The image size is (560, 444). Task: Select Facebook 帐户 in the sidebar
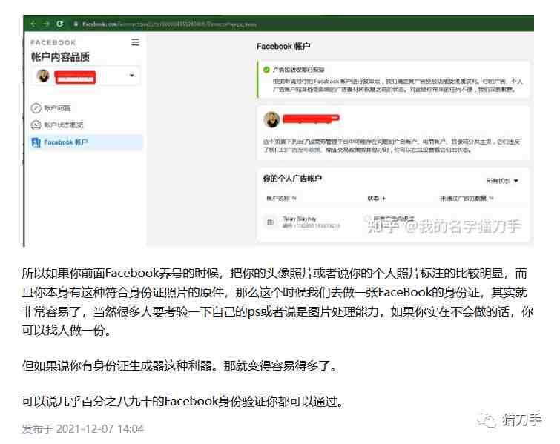click(86, 142)
